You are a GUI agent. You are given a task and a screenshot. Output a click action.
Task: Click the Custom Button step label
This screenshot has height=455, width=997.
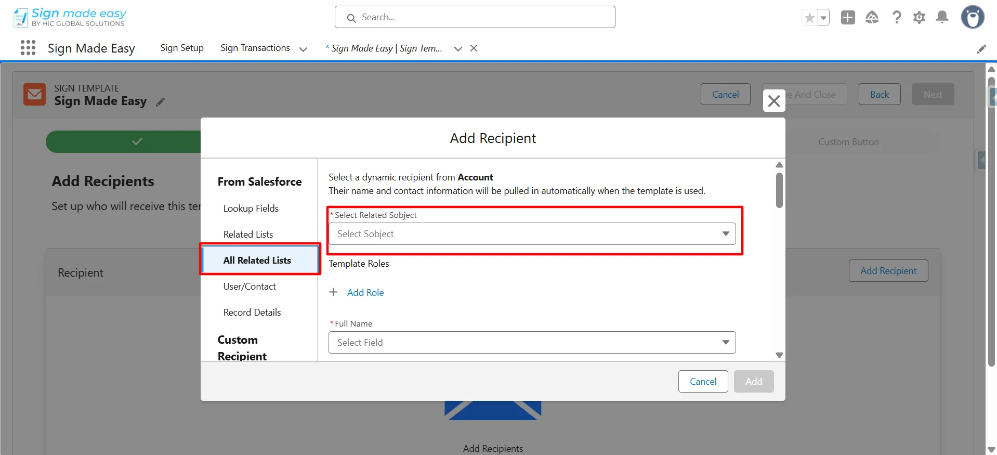point(848,142)
